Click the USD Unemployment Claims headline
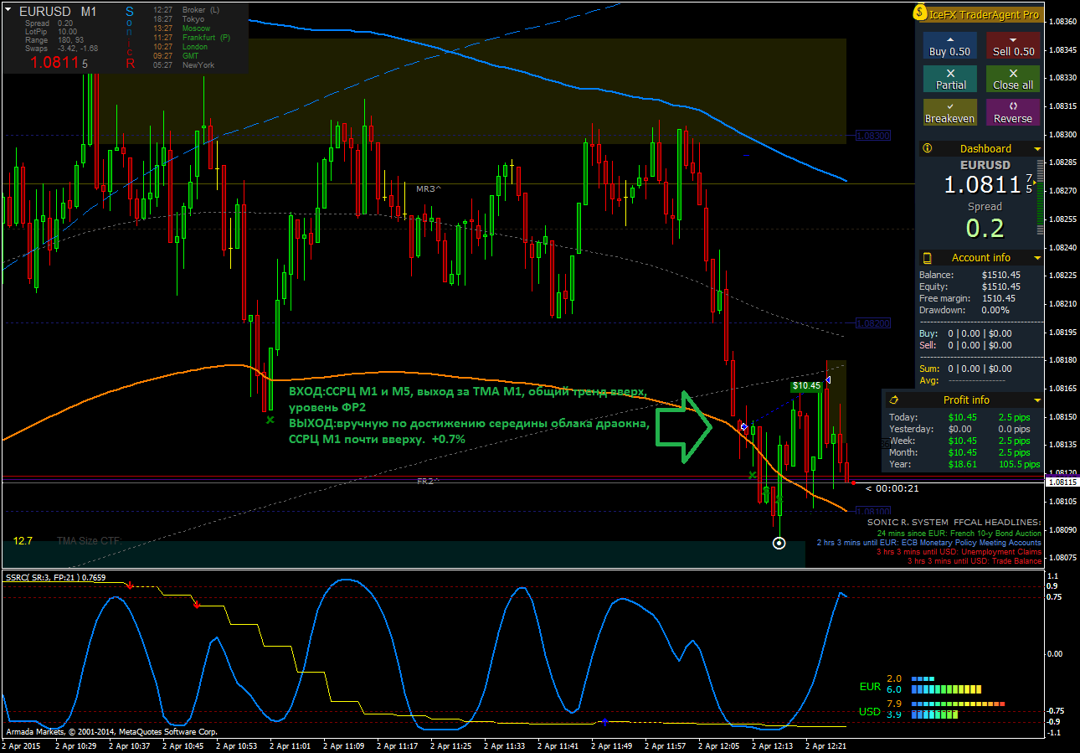The width and height of the screenshot is (1080, 753). coord(959,551)
